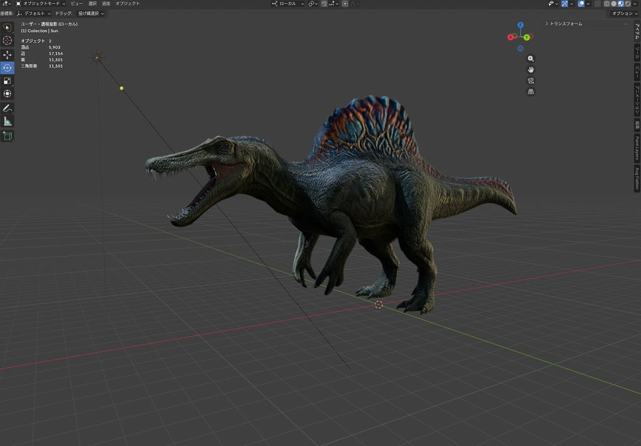
Task: Select the Move tool in the left toolbar
Action: [x=8, y=54]
